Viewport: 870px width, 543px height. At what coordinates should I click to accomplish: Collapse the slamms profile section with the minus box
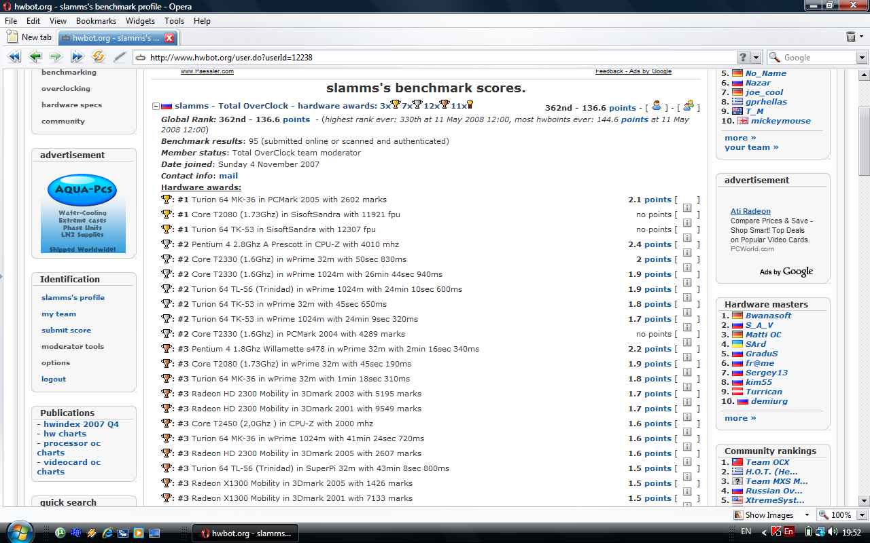pyautogui.click(x=156, y=107)
